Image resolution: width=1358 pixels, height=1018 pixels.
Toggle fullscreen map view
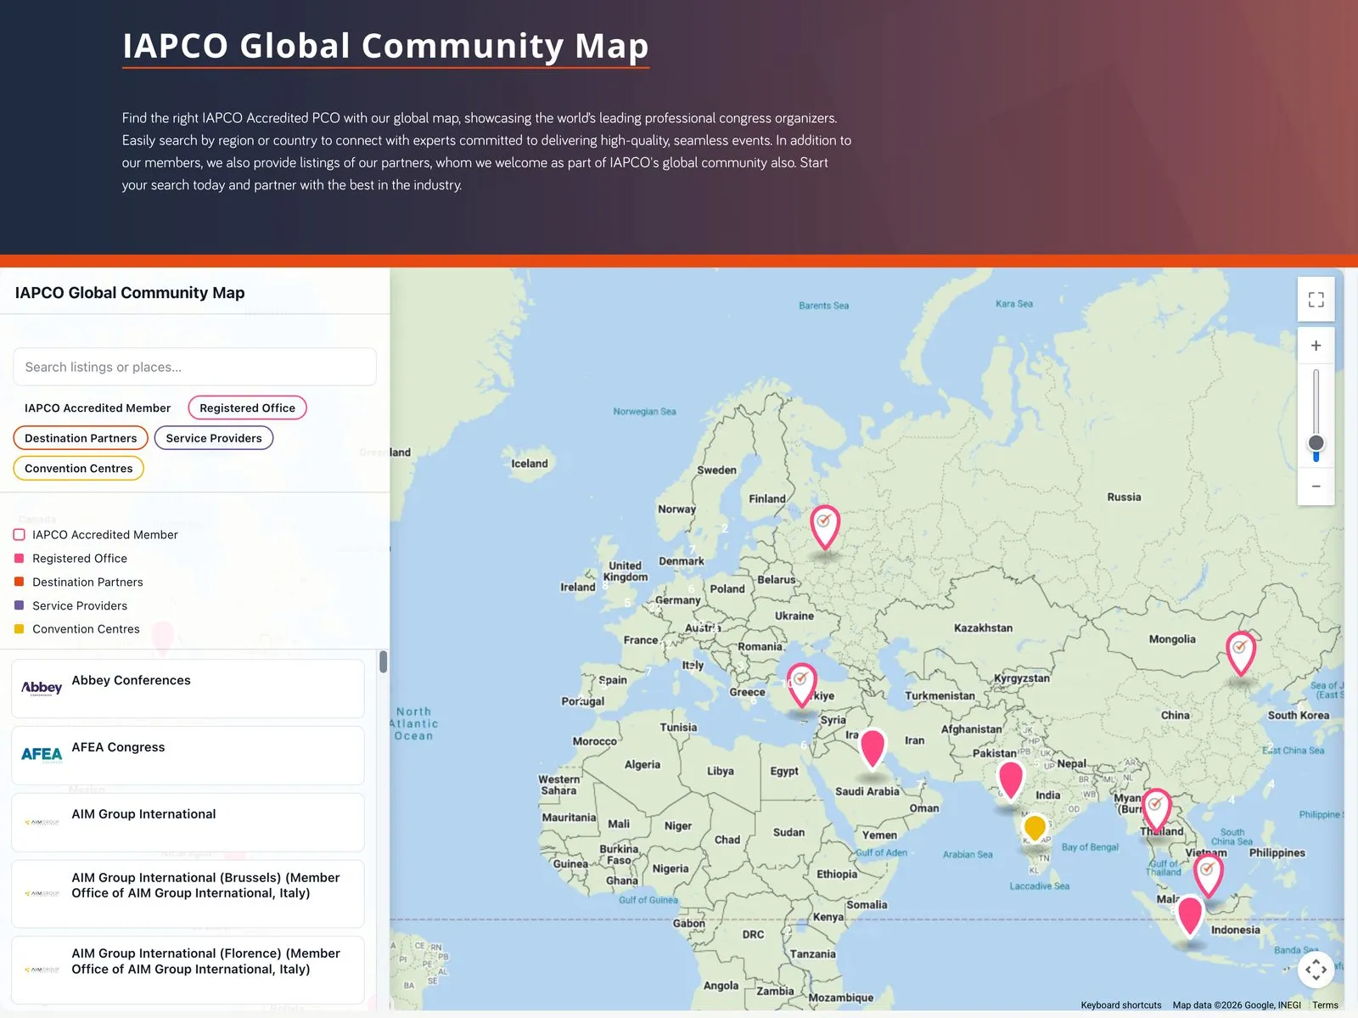coord(1316,300)
